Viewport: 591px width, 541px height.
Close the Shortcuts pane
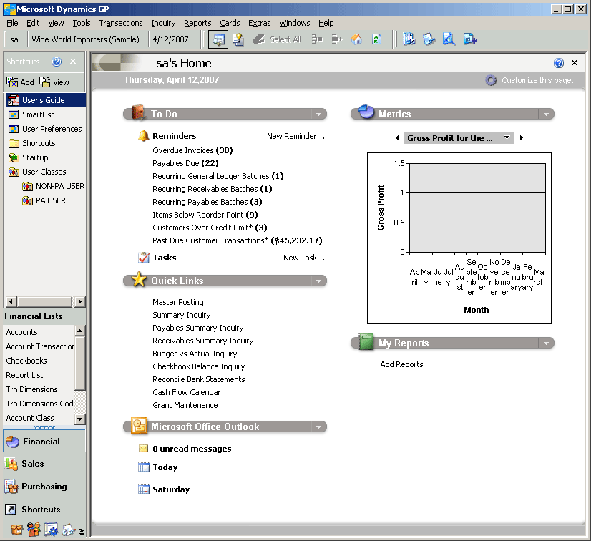click(73, 61)
